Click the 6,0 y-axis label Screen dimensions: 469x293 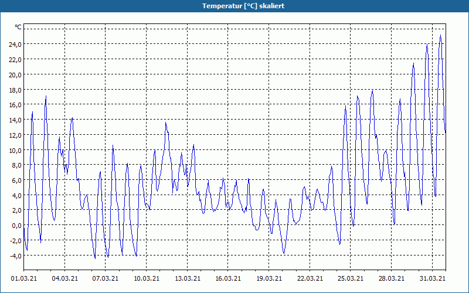click(16, 180)
